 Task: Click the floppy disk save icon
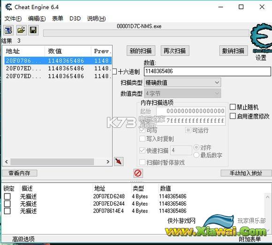pyautogui.click(x=33, y=30)
